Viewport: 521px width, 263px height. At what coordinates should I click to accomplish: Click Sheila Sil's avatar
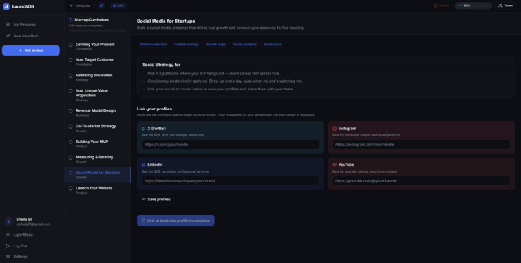coord(8,222)
